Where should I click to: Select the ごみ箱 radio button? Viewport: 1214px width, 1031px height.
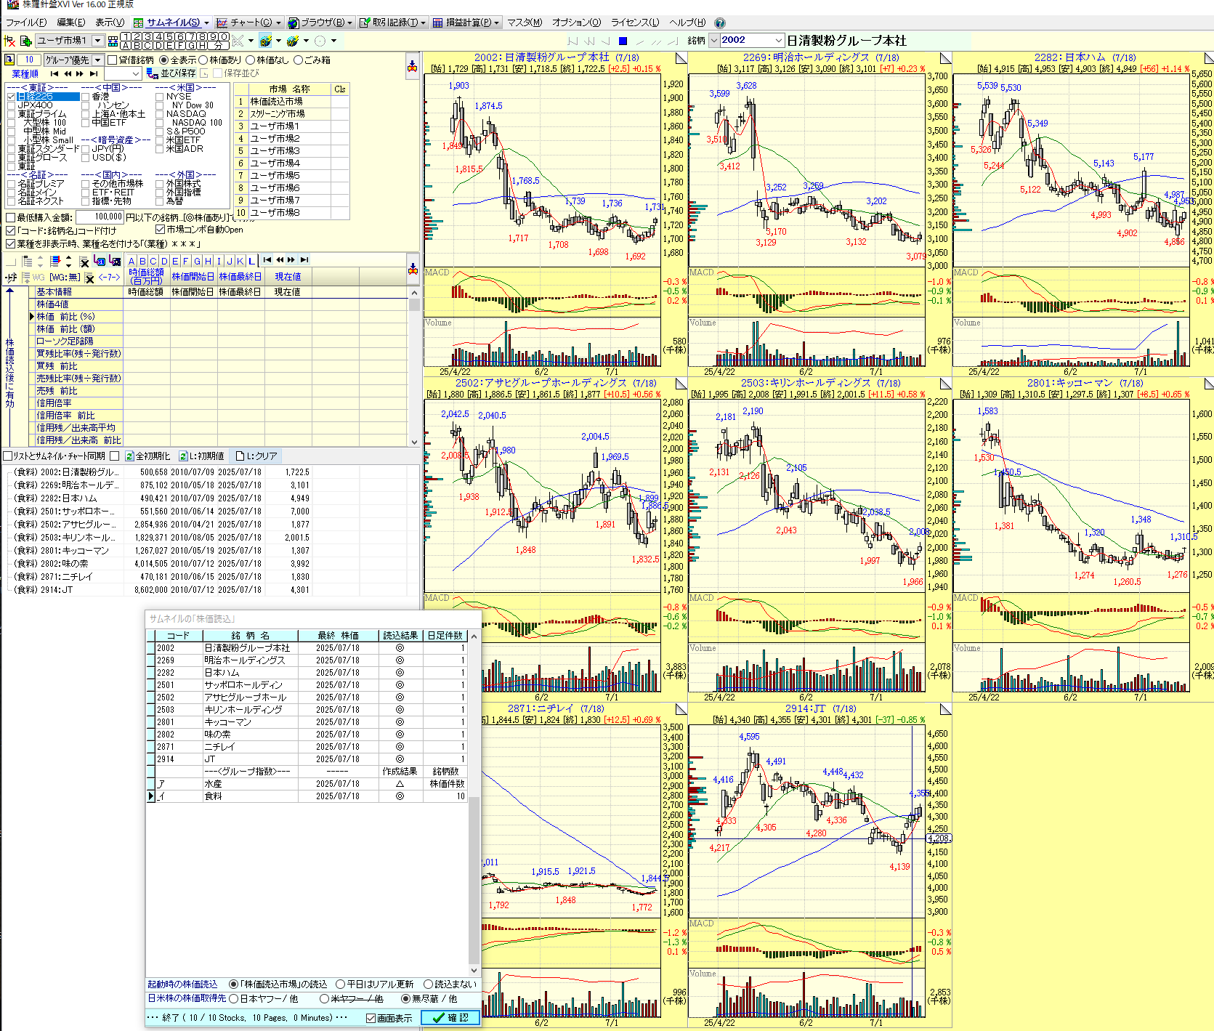(x=298, y=60)
